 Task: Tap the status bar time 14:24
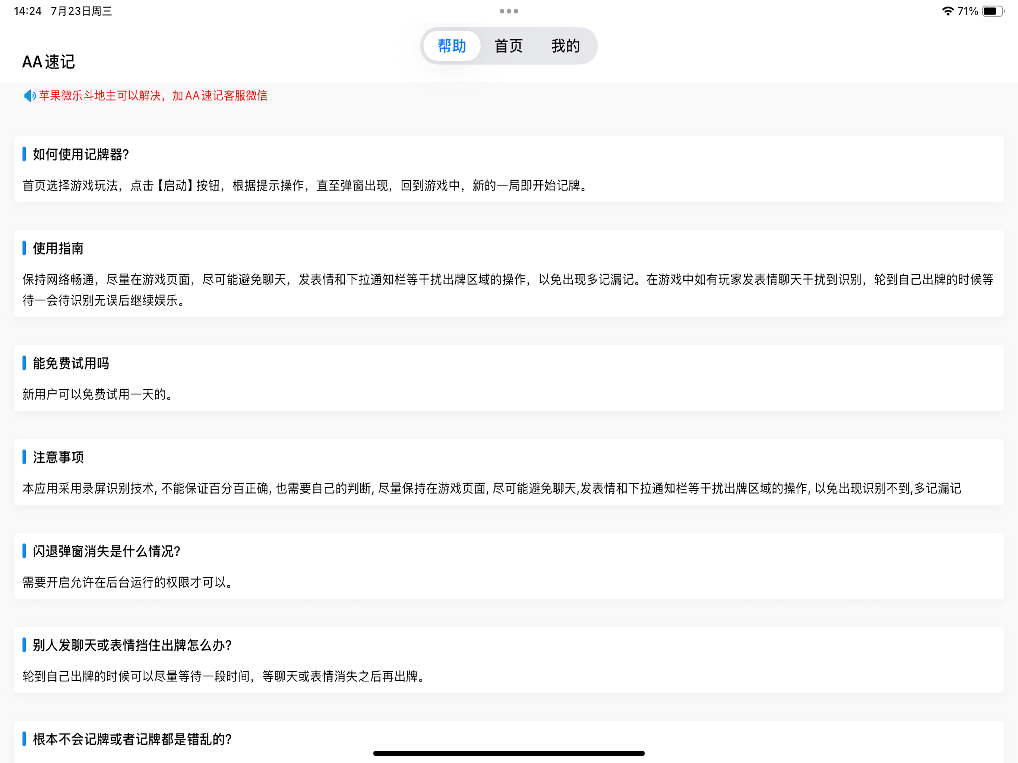tap(28, 11)
